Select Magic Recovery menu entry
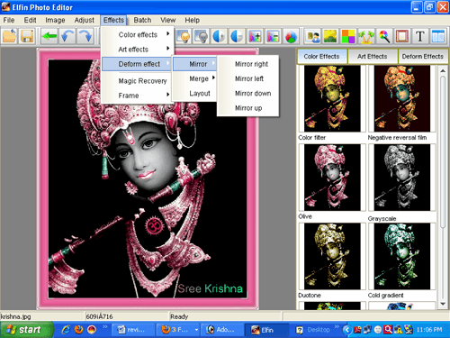Viewport: 450px width, 338px height. click(x=138, y=81)
